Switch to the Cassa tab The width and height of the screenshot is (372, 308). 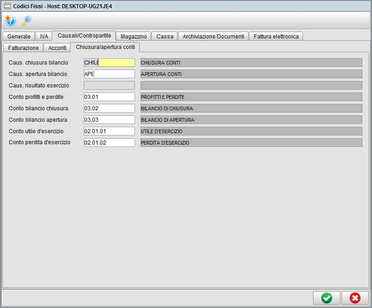pos(165,36)
